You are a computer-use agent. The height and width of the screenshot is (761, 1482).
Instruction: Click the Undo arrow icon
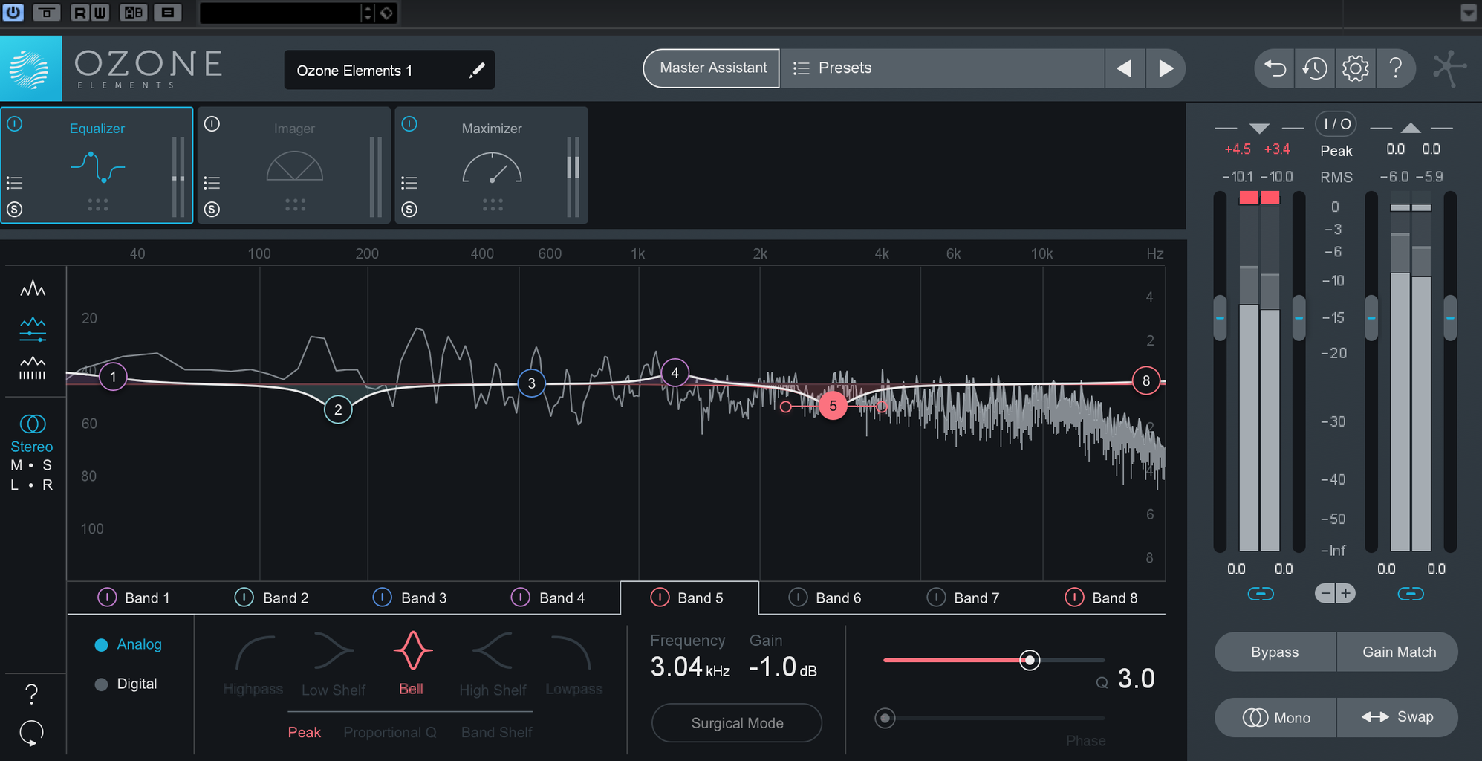pos(1275,68)
